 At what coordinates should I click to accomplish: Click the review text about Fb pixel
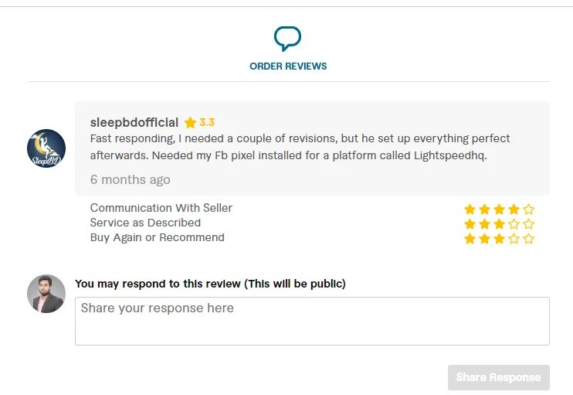coord(300,146)
